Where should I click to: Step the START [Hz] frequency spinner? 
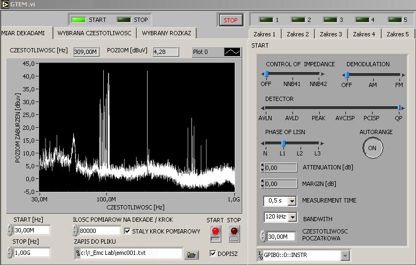click(x=10, y=230)
